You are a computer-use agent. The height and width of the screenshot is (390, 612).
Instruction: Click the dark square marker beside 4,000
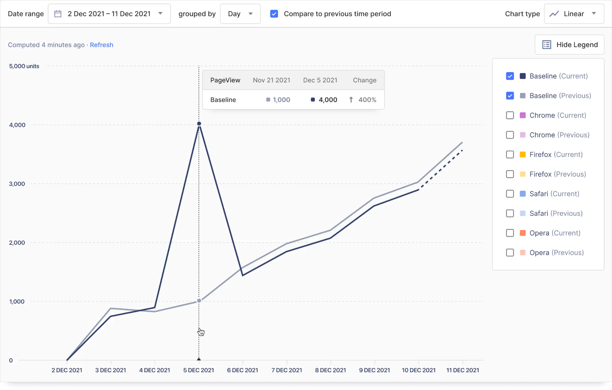(x=313, y=100)
